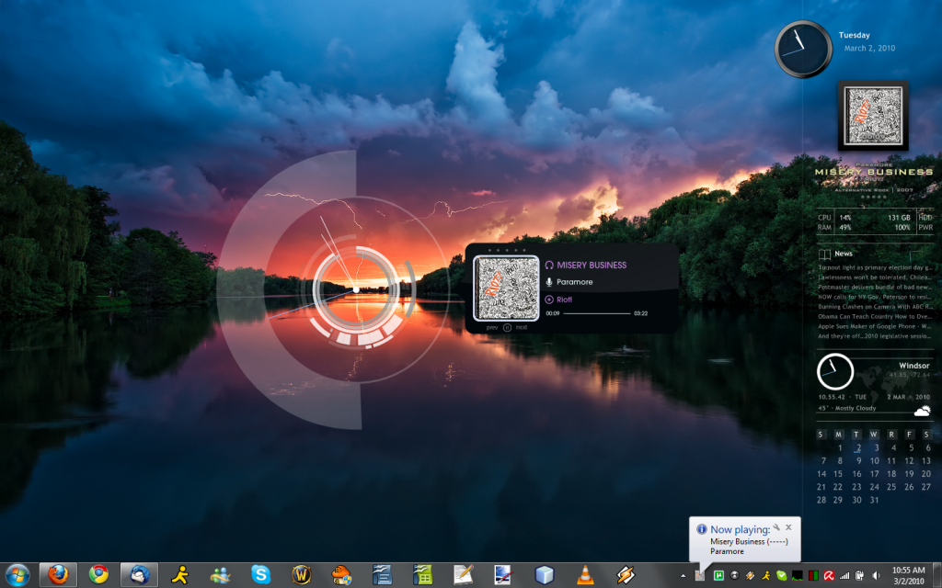This screenshot has width=942, height=588.
Task: Click the Winamp lightning tray icon
Action: [x=750, y=575]
